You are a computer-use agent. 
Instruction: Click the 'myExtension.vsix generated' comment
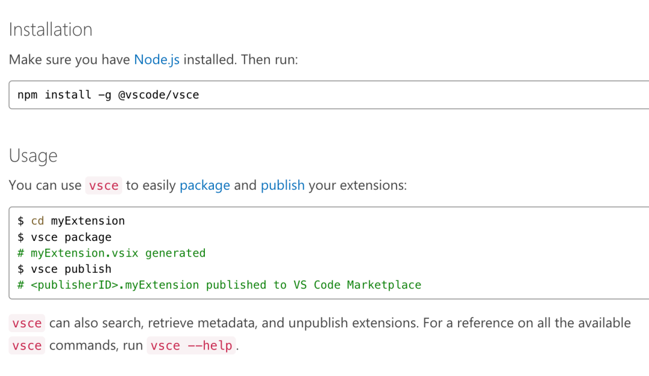pos(112,253)
